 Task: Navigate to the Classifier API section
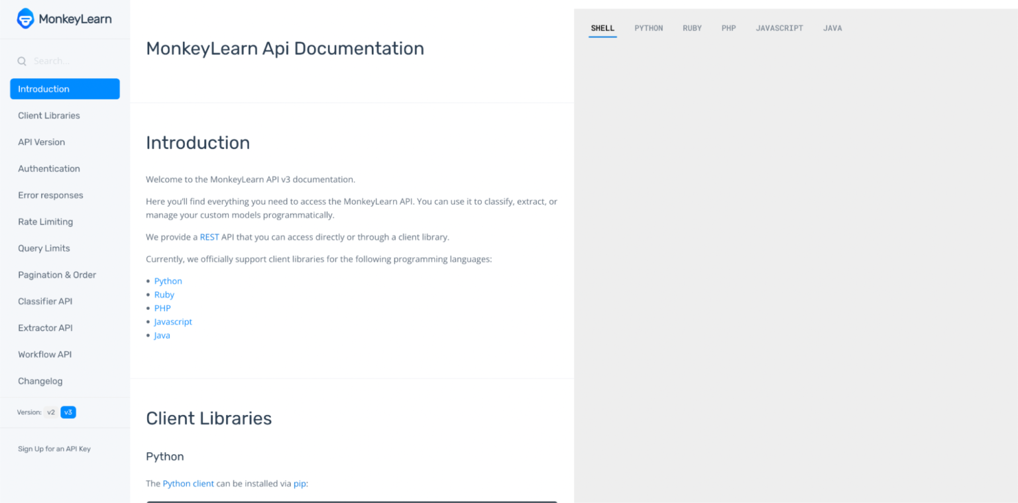pyautogui.click(x=45, y=301)
